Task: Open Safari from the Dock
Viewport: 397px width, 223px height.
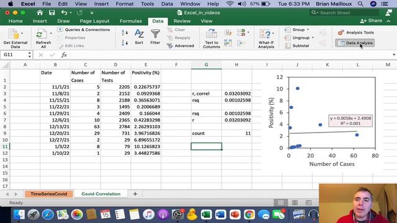Action: [48, 214]
